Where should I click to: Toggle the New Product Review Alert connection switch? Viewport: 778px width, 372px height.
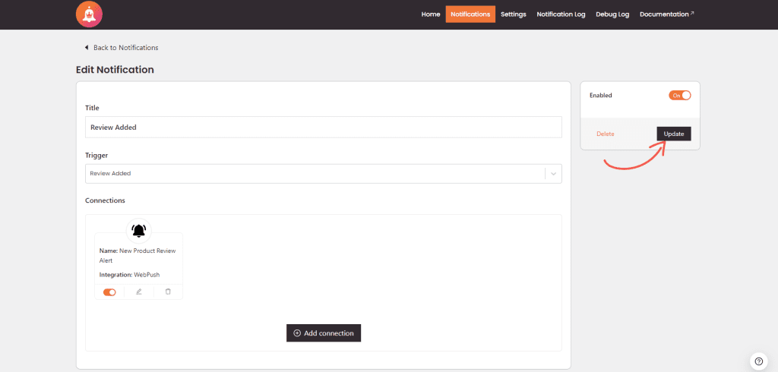[x=109, y=292]
